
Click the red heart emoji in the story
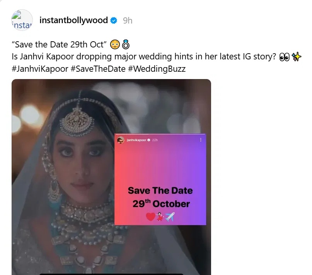click(151, 217)
